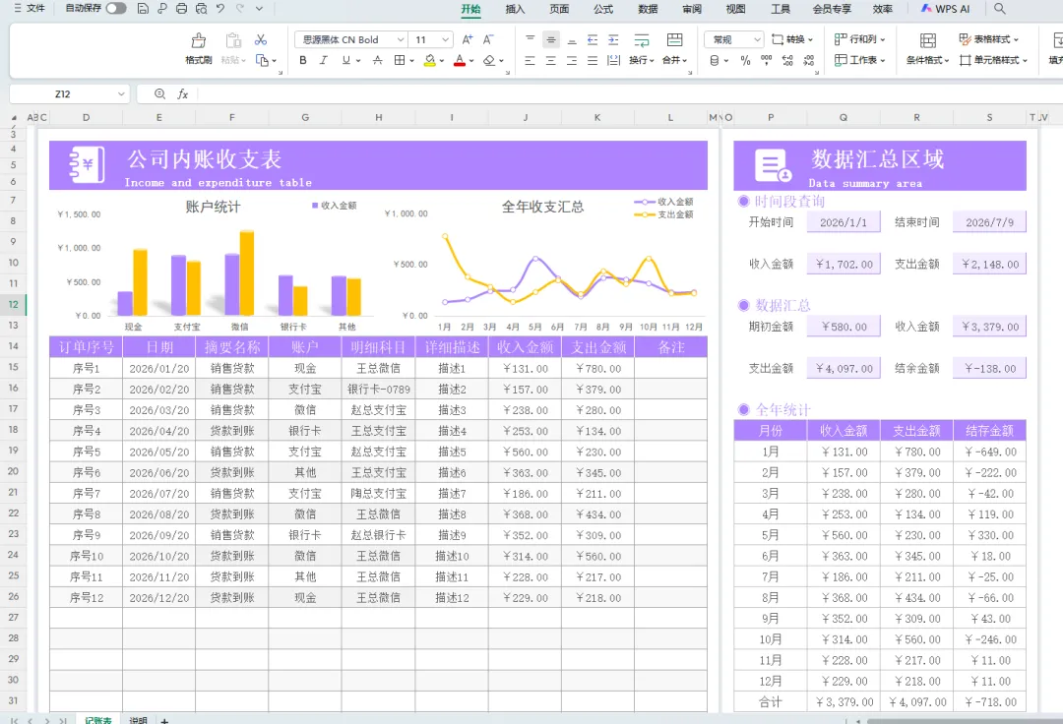Viewport: 1063px width, 724px height.
Task: Open the 单元格样式 dropdown
Action: [x=994, y=60]
